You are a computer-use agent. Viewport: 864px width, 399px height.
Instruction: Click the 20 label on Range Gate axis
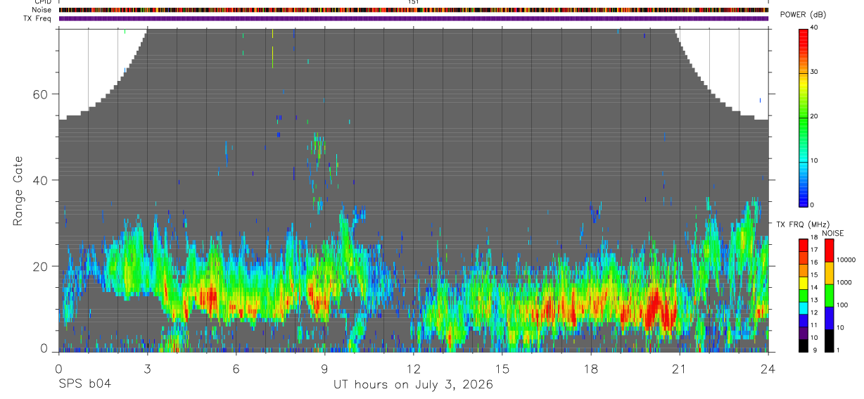coord(44,266)
